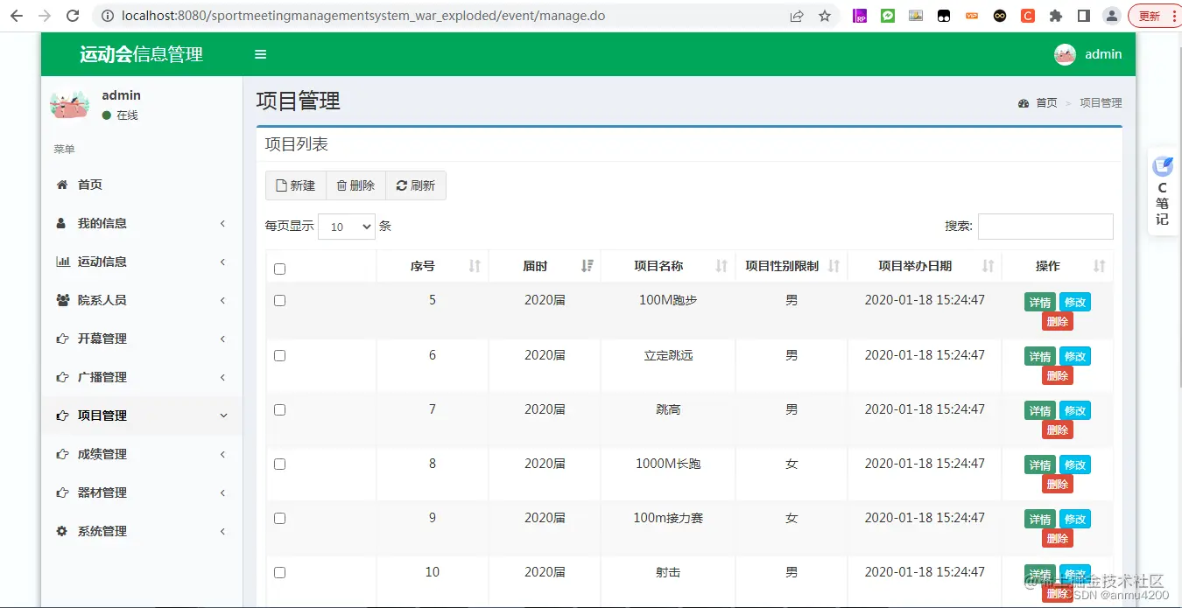Tick the select-all checkbox in table header
This screenshot has height=608, width=1182.
click(x=279, y=269)
